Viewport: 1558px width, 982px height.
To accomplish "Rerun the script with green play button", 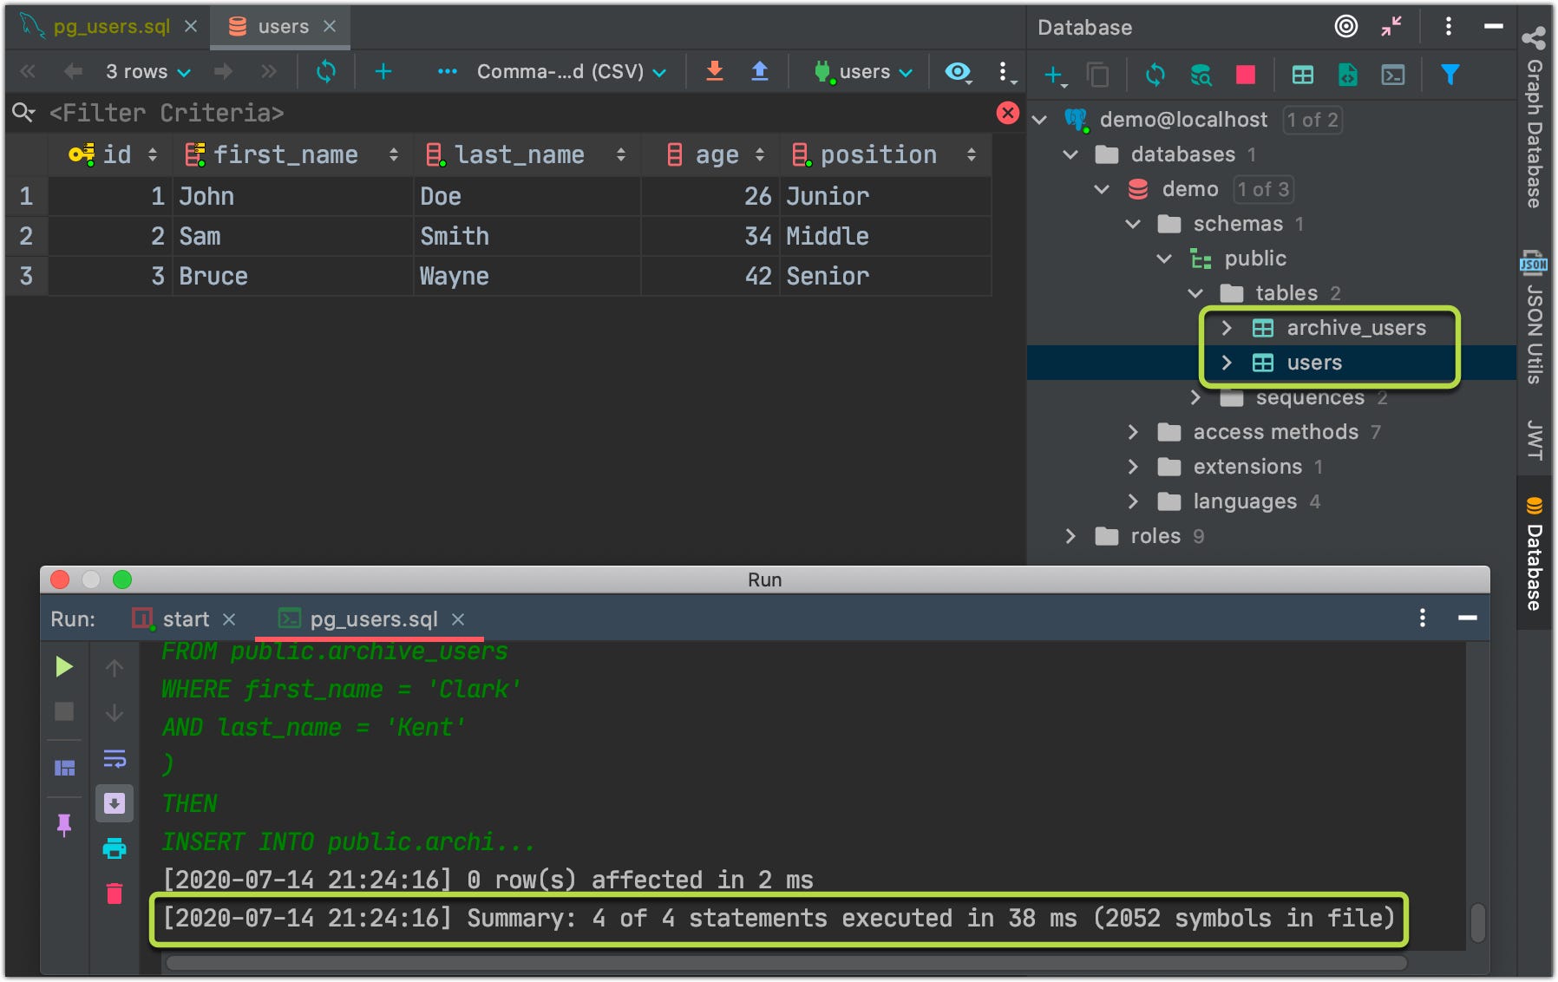I will point(63,667).
